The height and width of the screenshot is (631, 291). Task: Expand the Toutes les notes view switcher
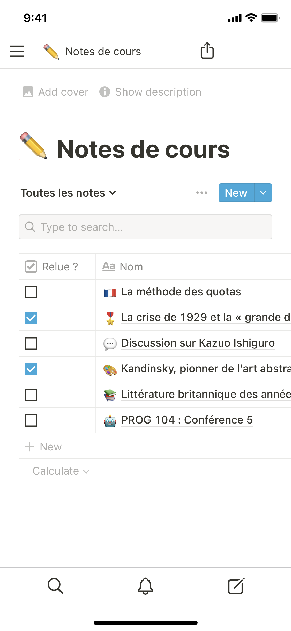point(69,193)
